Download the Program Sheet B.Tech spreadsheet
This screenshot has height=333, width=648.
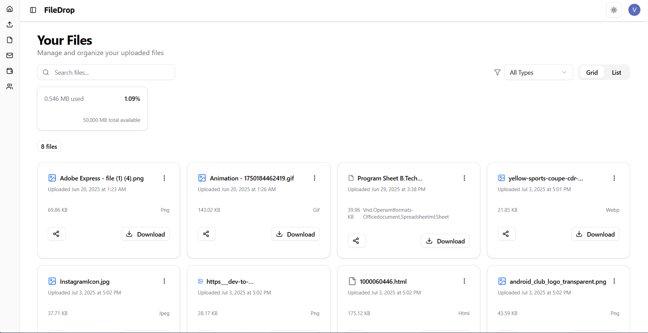(x=445, y=241)
